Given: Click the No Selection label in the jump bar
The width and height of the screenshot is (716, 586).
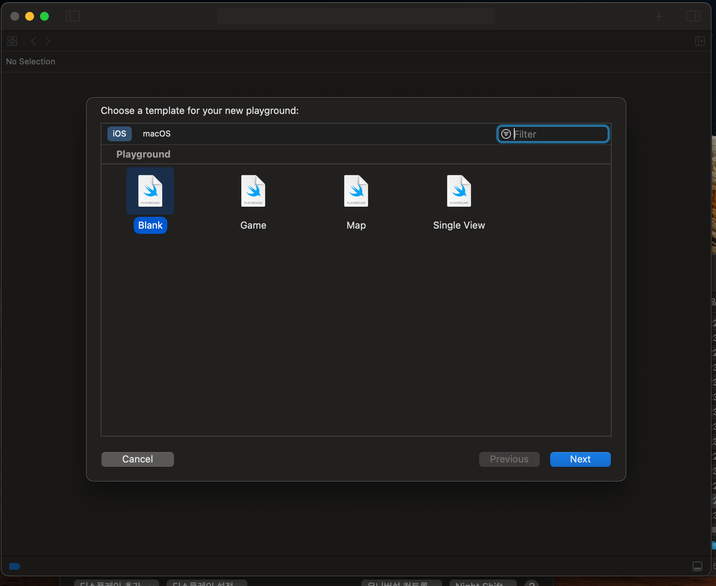Looking at the screenshot, I should 31,62.
